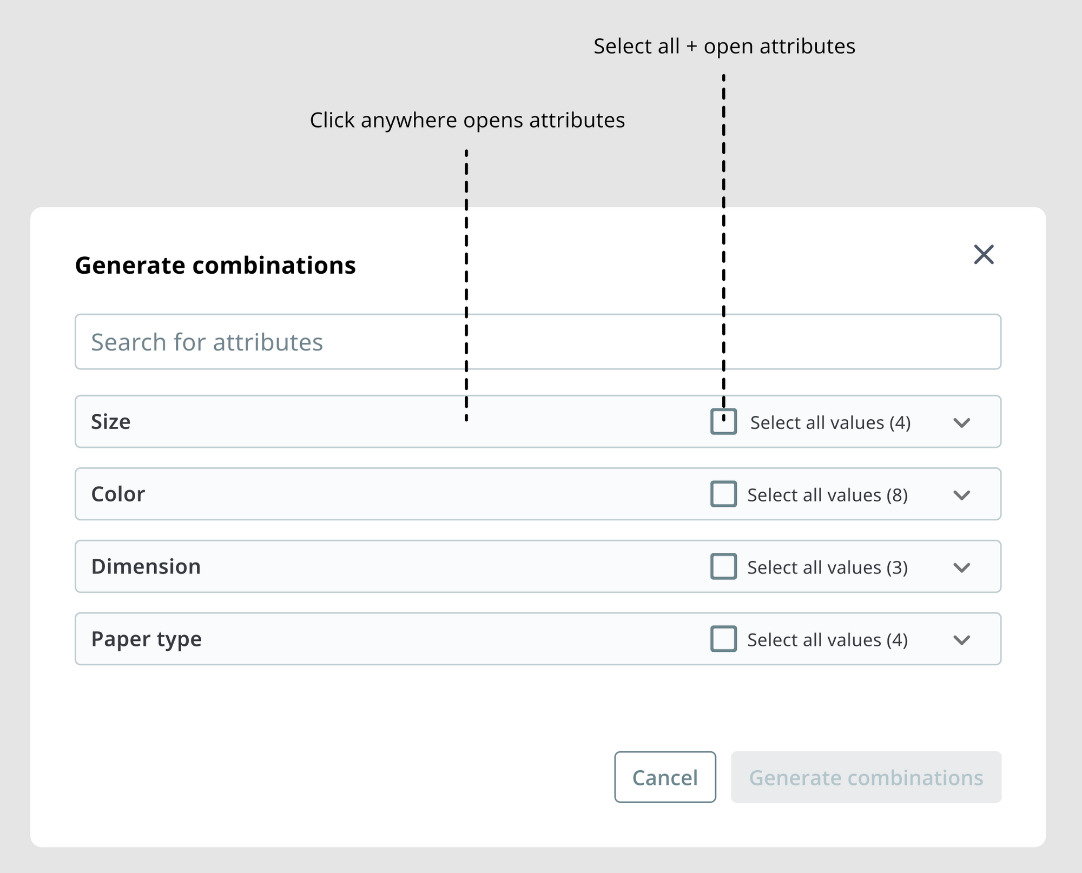This screenshot has width=1082, height=873.
Task: Check Select all values for Size
Action: click(x=723, y=422)
